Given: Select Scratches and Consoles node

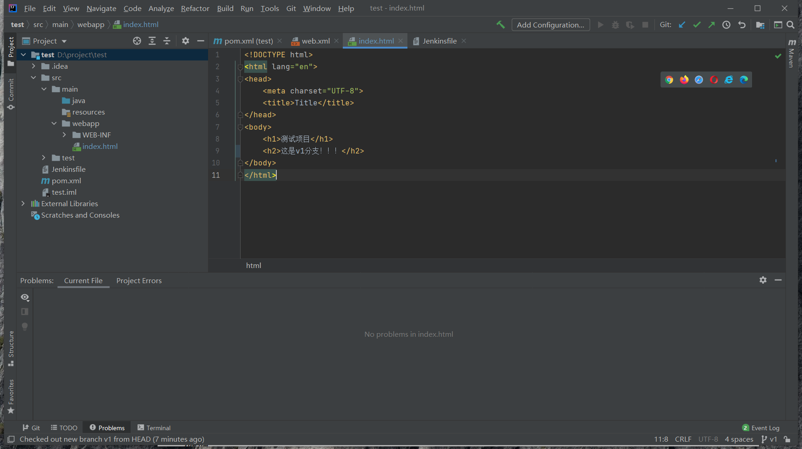Looking at the screenshot, I should pyautogui.click(x=80, y=215).
